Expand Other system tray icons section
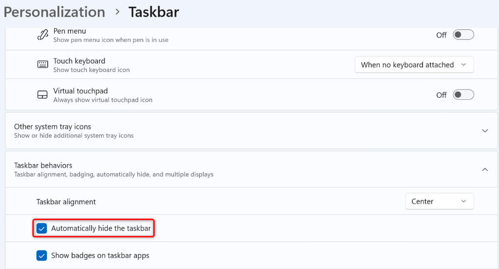Screen dimensions: 499x269 coord(485,131)
